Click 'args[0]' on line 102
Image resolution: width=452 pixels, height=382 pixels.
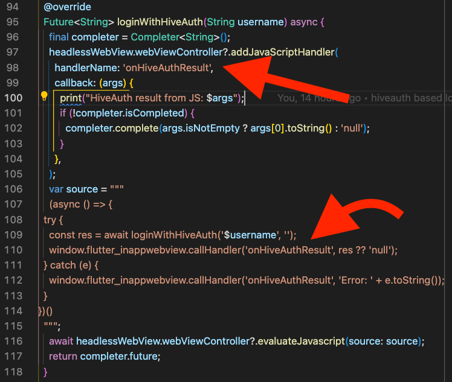tap(267, 128)
